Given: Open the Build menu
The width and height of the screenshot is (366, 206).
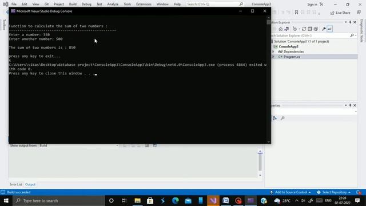Looking at the screenshot, I should pos(73,4).
